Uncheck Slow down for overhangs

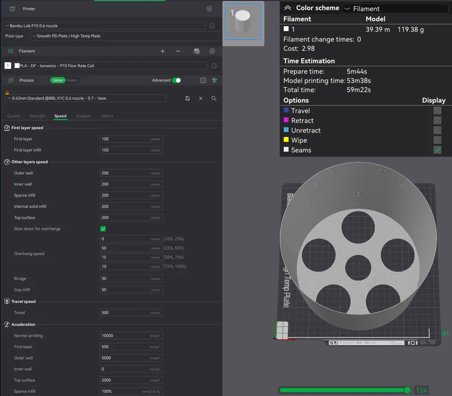103,229
